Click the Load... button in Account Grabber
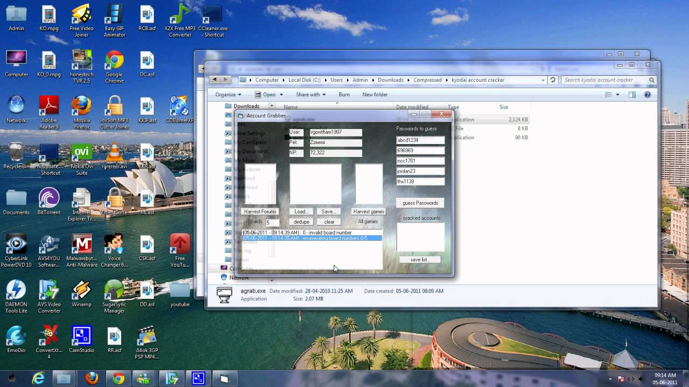This screenshot has height=387, width=689. point(301,212)
